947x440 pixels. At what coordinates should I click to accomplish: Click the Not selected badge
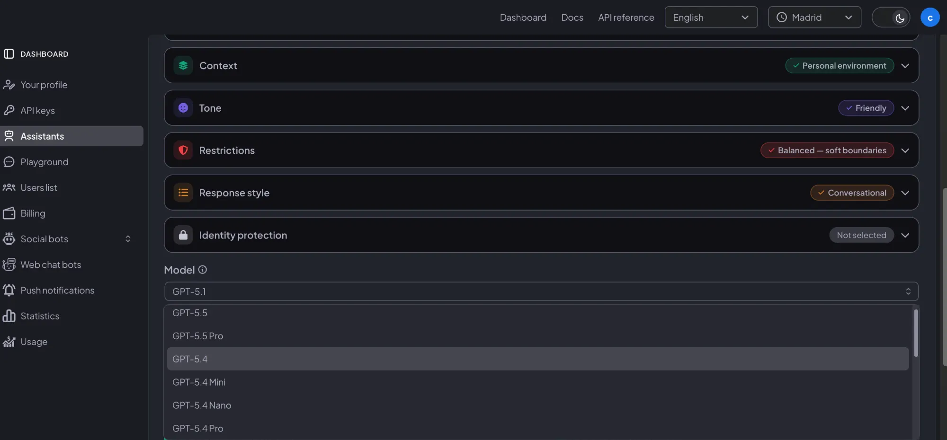(861, 235)
